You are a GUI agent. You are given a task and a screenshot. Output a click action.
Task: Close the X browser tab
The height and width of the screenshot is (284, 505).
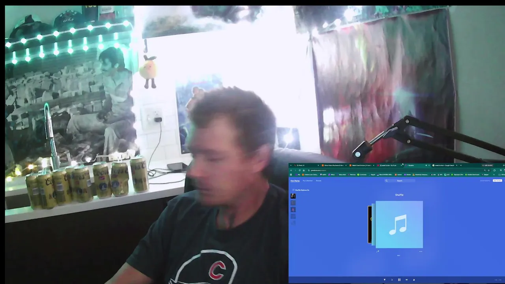[x=318, y=165]
